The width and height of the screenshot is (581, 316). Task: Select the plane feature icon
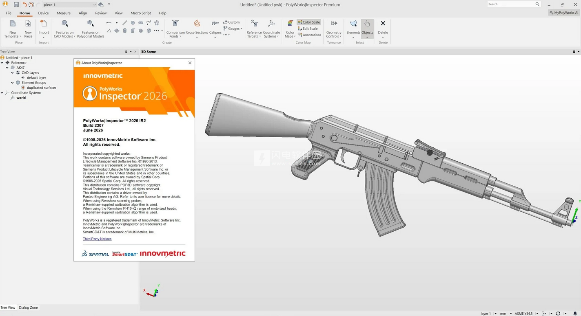[117, 31]
